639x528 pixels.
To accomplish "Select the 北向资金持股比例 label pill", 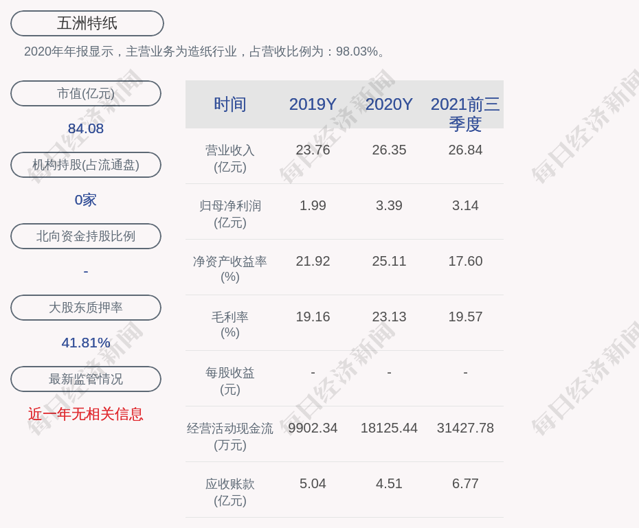I will [x=86, y=236].
